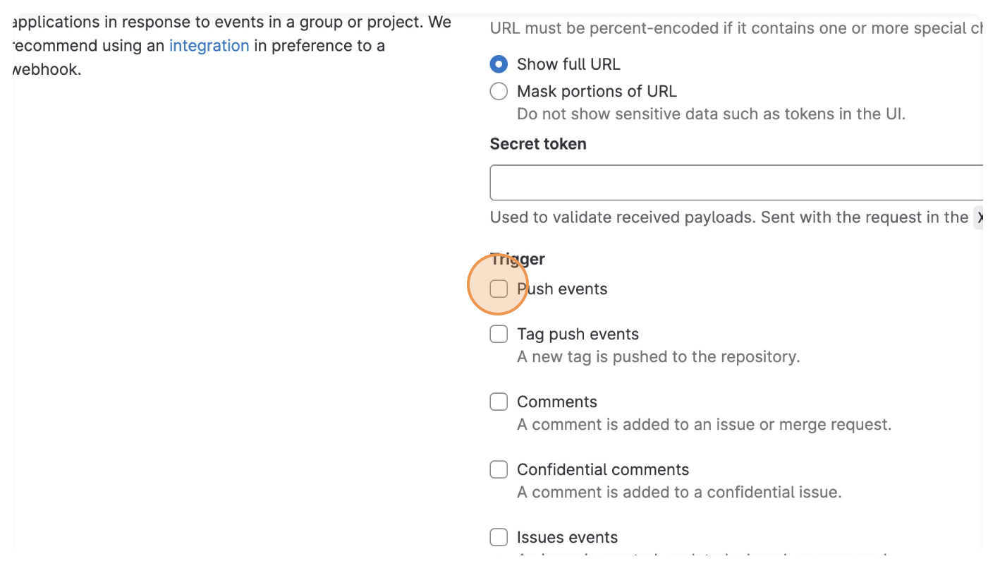Viewport: 1000px width, 566px height.
Task: Click the highlighted Push events checkbox area
Action: tap(499, 289)
